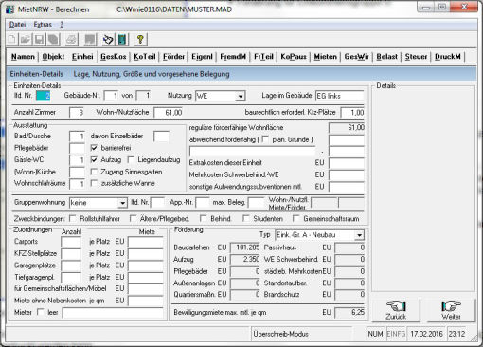Switch to the FrTeil tab
Viewport: 483px width, 347px height.
click(x=263, y=57)
